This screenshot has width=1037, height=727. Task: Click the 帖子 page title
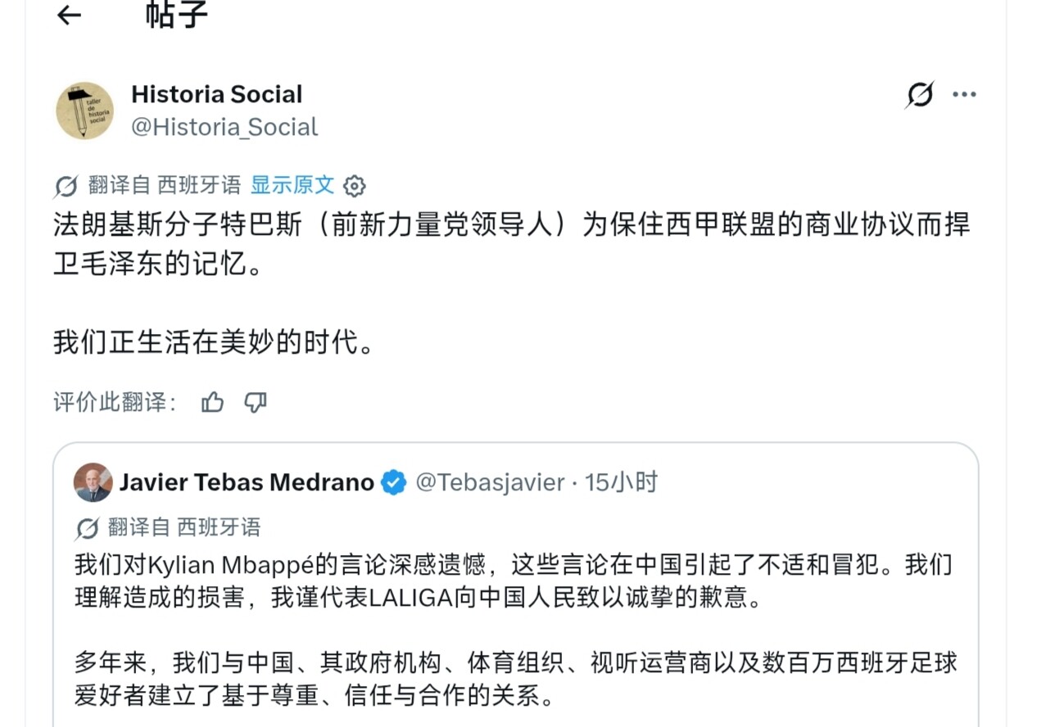[x=177, y=14]
